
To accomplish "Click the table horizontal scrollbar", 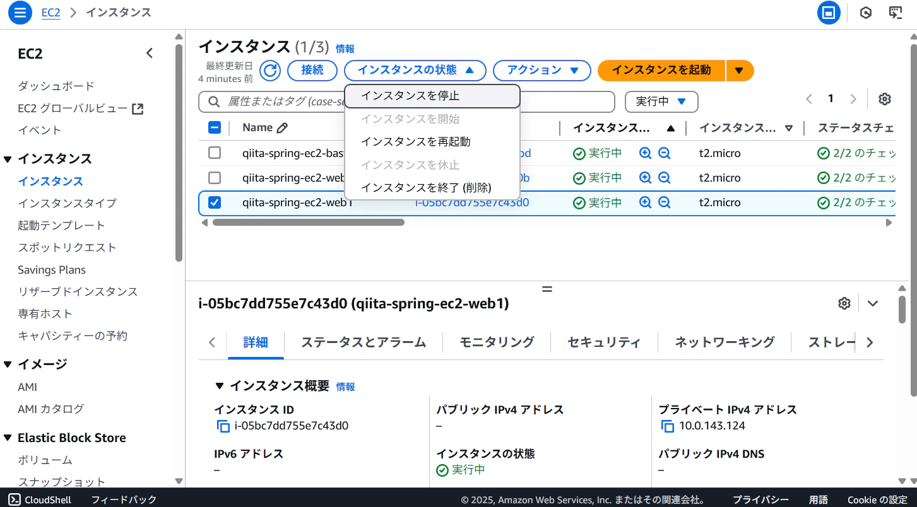I will point(309,223).
